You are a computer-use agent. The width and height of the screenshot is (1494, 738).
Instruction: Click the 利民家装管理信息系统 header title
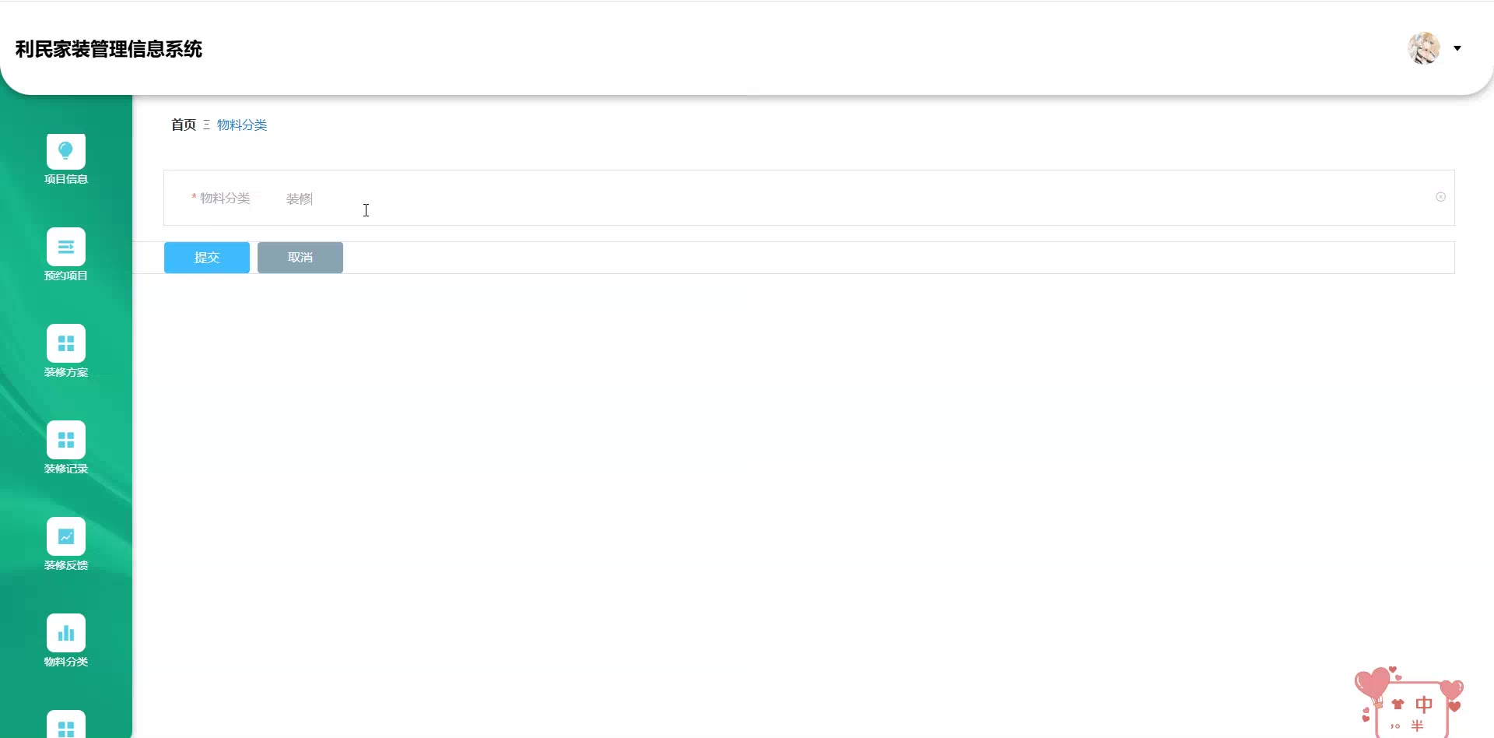pyautogui.click(x=109, y=49)
